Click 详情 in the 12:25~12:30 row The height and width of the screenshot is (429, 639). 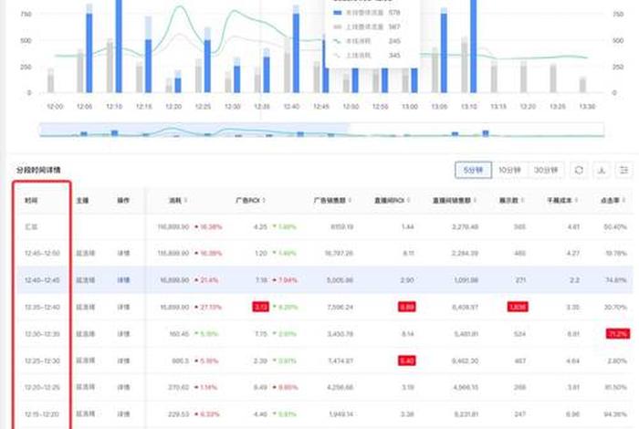tap(123, 361)
